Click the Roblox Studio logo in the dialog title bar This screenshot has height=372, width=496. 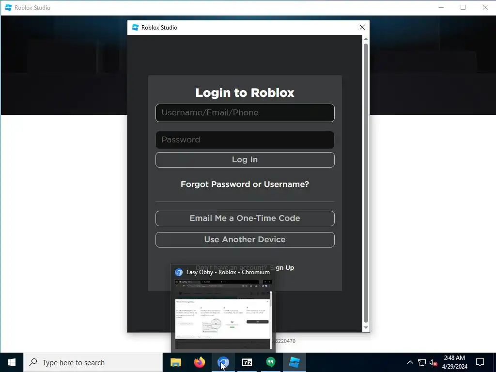click(x=135, y=27)
